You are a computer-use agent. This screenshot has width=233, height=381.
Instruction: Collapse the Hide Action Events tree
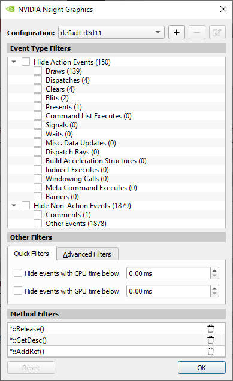14,62
